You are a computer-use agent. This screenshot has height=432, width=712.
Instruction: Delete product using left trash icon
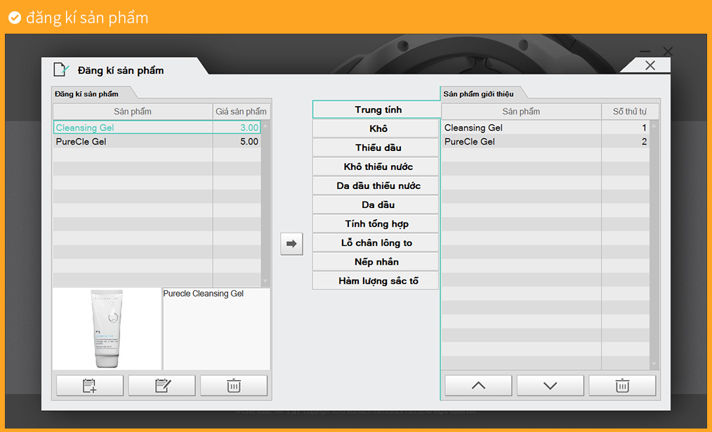point(234,385)
